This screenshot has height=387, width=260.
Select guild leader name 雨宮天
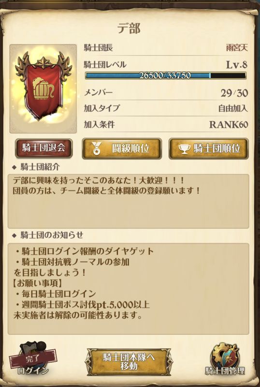pos(237,47)
